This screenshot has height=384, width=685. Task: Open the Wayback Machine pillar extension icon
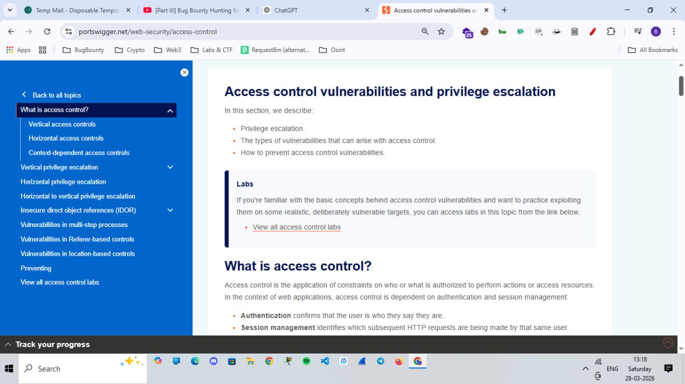point(575,32)
